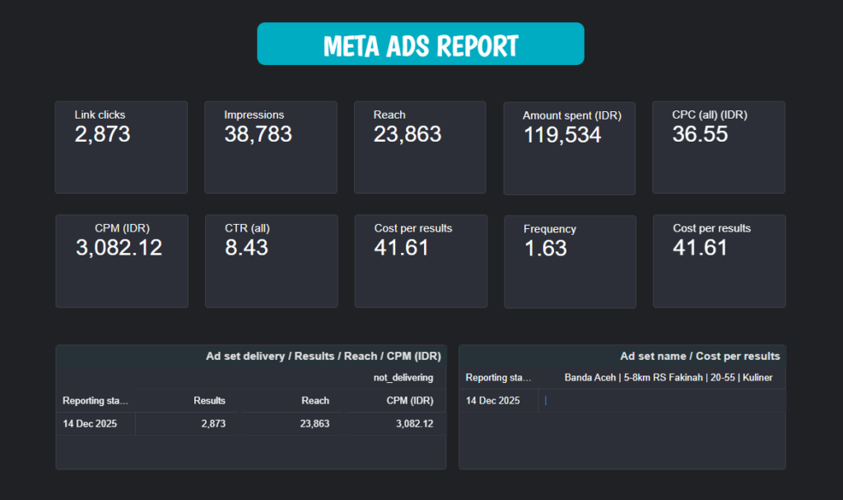The image size is (843, 500).
Task: Click the META ADS REPORT title banner
Action: coord(420,44)
